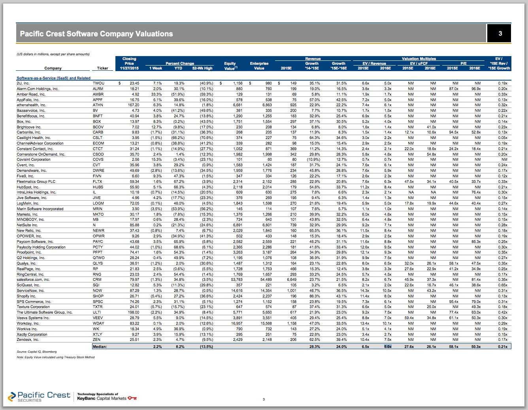The height and width of the screenshot is (410, 528).
Task: Click the page number 3 black box
Action: click(499, 33)
